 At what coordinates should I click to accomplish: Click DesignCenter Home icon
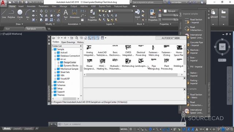click(x=86, y=38)
